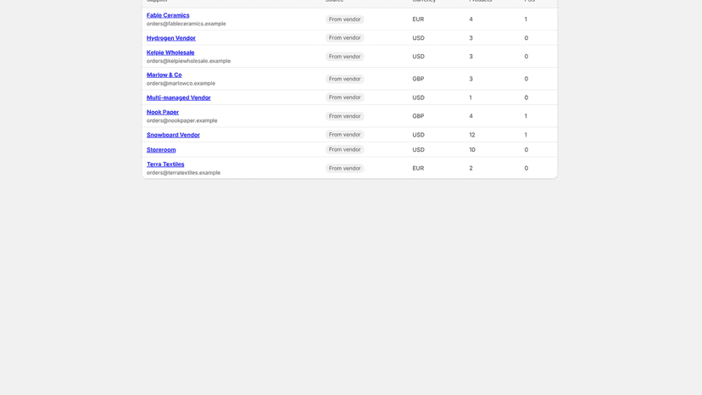Screen dimensions: 702x395
Task: Open the Nook Paper supplier link
Action: [x=163, y=112]
